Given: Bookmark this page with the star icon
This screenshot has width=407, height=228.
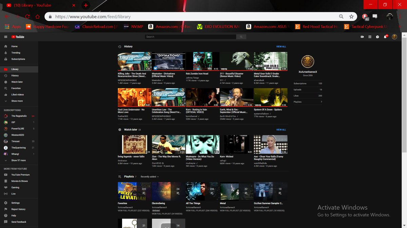Looking at the screenshot, I should (x=351, y=17).
